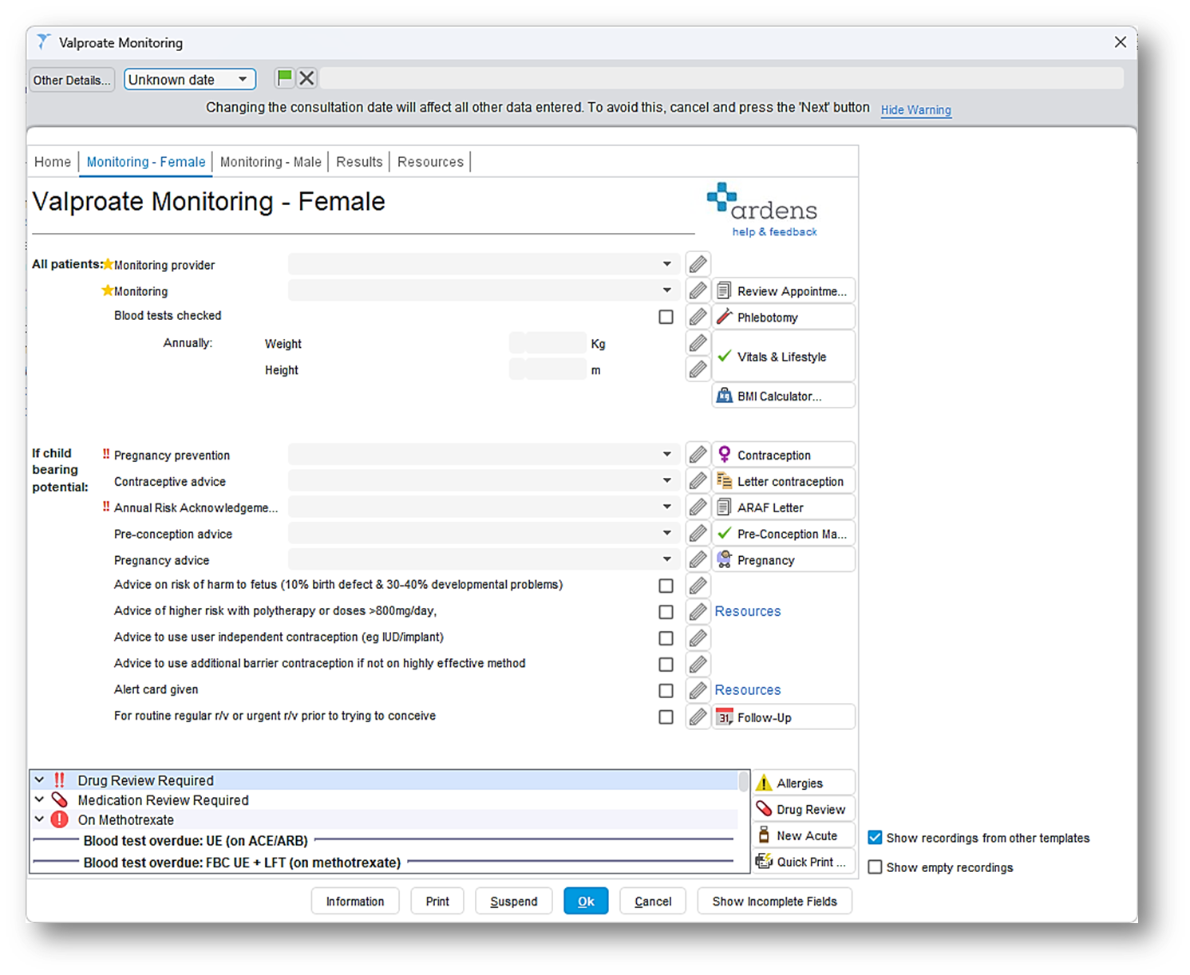Click the pencil icon for Monitoring provider

(x=698, y=264)
